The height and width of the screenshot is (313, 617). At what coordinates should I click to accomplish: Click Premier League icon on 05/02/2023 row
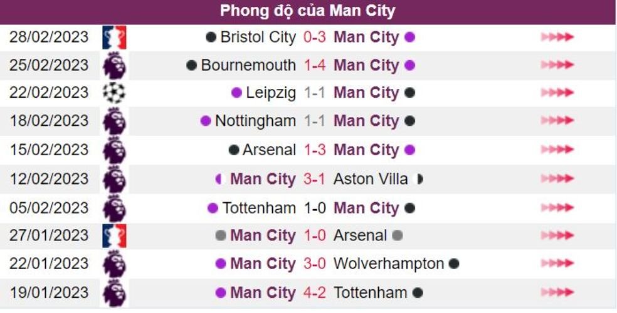pos(114,208)
